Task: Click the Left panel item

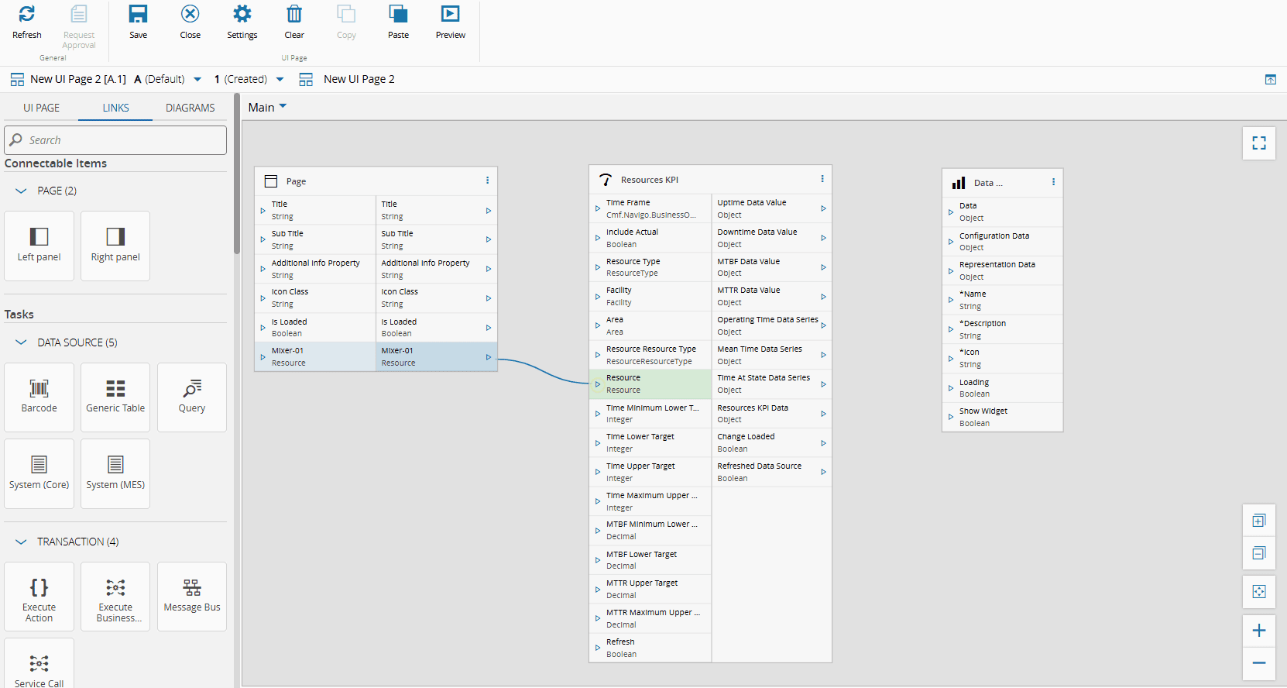Action: click(x=39, y=245)
